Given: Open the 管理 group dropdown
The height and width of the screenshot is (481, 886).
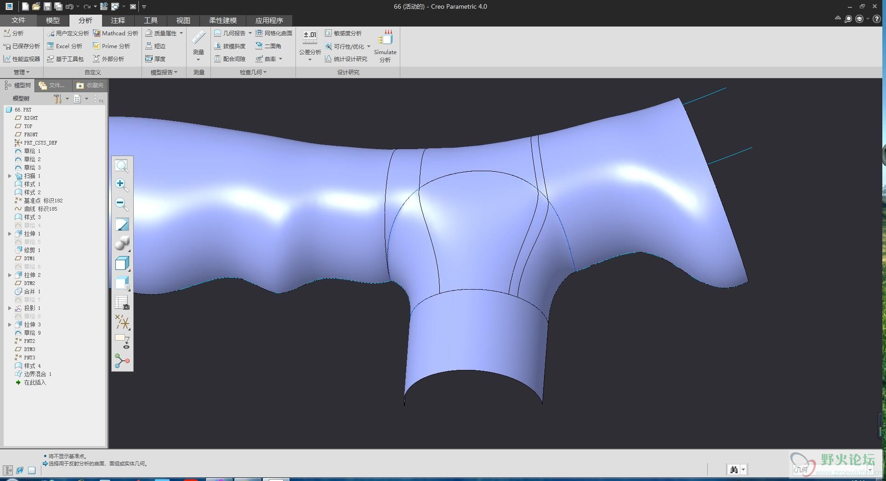Looking at the screenshot, I should 21,72.
